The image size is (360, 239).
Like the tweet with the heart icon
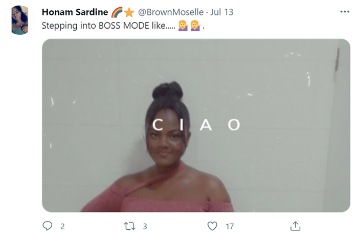click(212, 226)
